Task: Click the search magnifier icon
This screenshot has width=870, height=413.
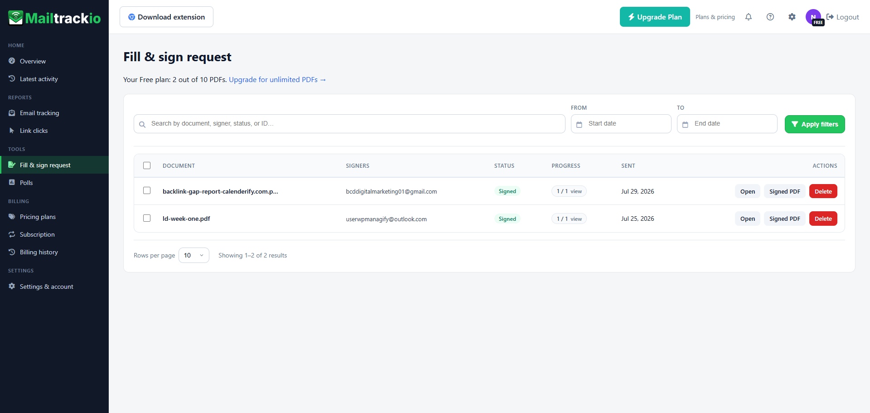Action: (142, 124)
